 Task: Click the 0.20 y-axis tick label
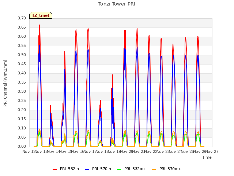coord(22,110)
